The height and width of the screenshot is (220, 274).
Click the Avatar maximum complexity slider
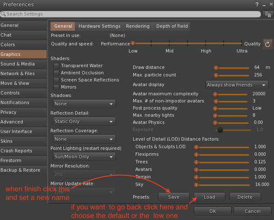point(230,95)
